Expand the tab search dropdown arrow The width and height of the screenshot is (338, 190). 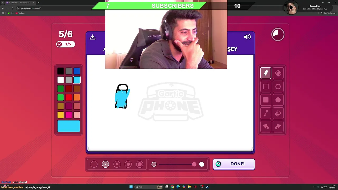(2, 3)
